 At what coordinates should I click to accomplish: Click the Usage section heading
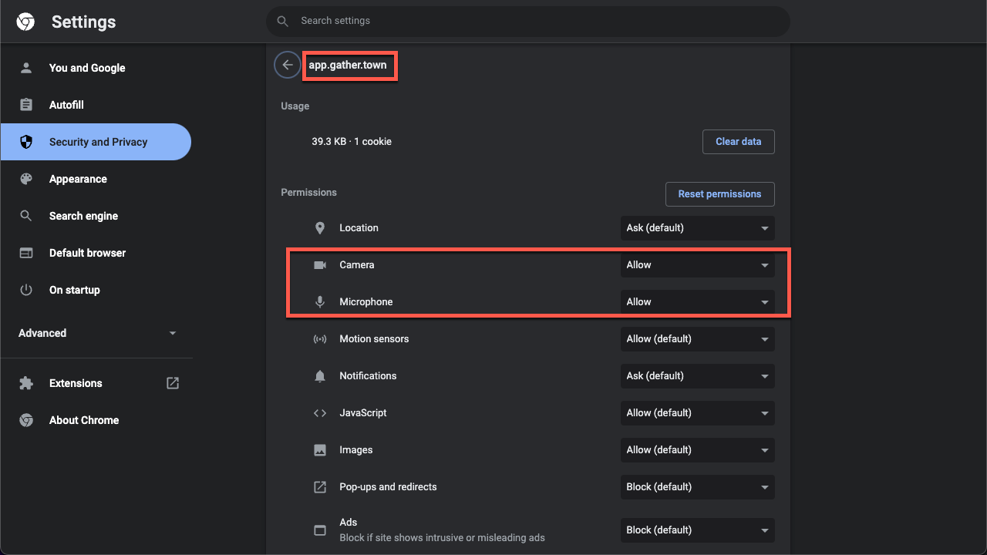(295, 106)
